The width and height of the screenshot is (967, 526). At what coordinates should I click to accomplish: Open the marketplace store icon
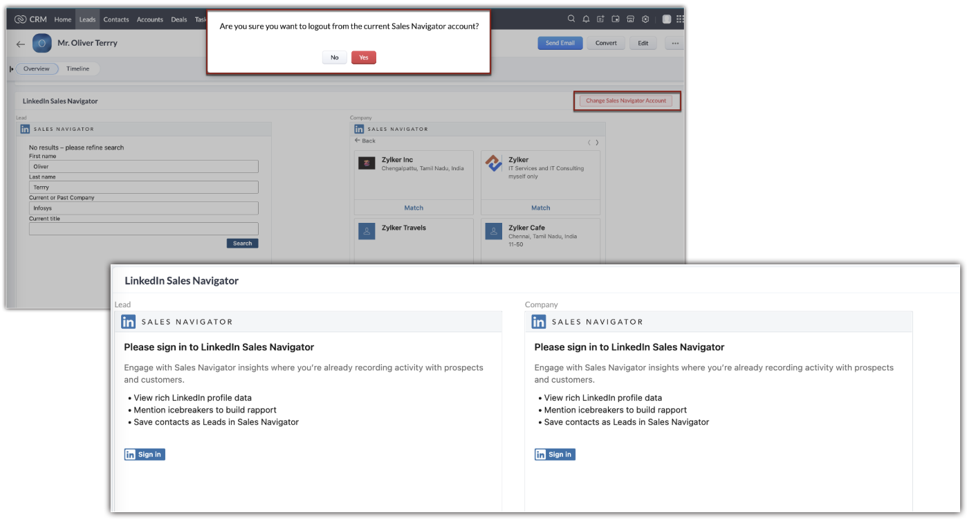630,19
